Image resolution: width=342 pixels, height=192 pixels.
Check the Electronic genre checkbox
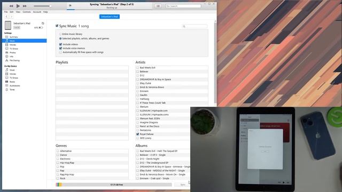pos(58,159)
